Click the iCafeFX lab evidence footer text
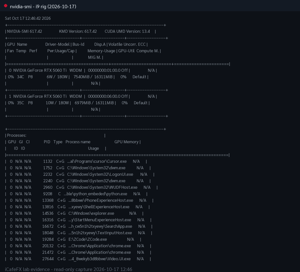Screen dimensions: 300x272 (x=68, y=269)
